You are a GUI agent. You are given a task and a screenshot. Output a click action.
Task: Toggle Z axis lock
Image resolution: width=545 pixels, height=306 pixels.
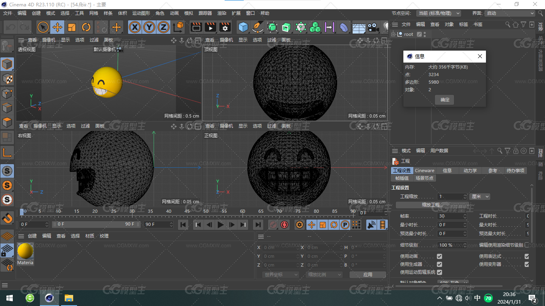(164, 27)
